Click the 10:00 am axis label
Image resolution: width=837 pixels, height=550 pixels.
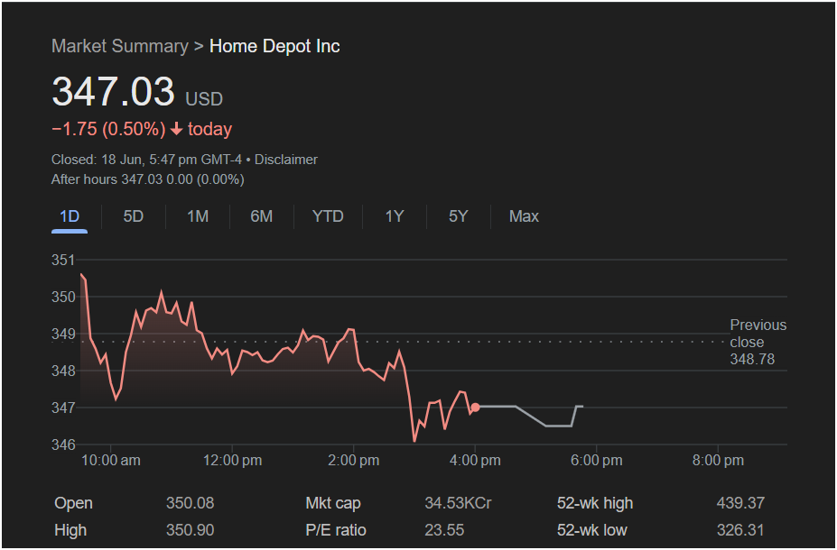pyautogui.click(x=110, y=461)
